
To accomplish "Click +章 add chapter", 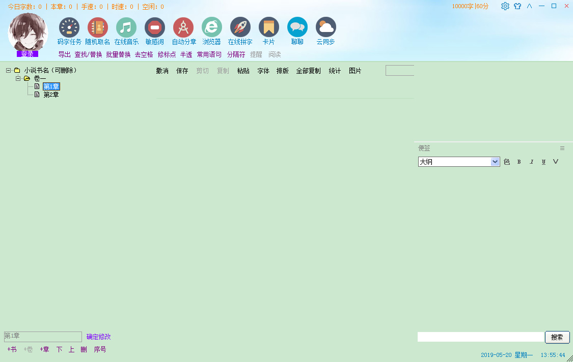I will (x=44, y=349).
